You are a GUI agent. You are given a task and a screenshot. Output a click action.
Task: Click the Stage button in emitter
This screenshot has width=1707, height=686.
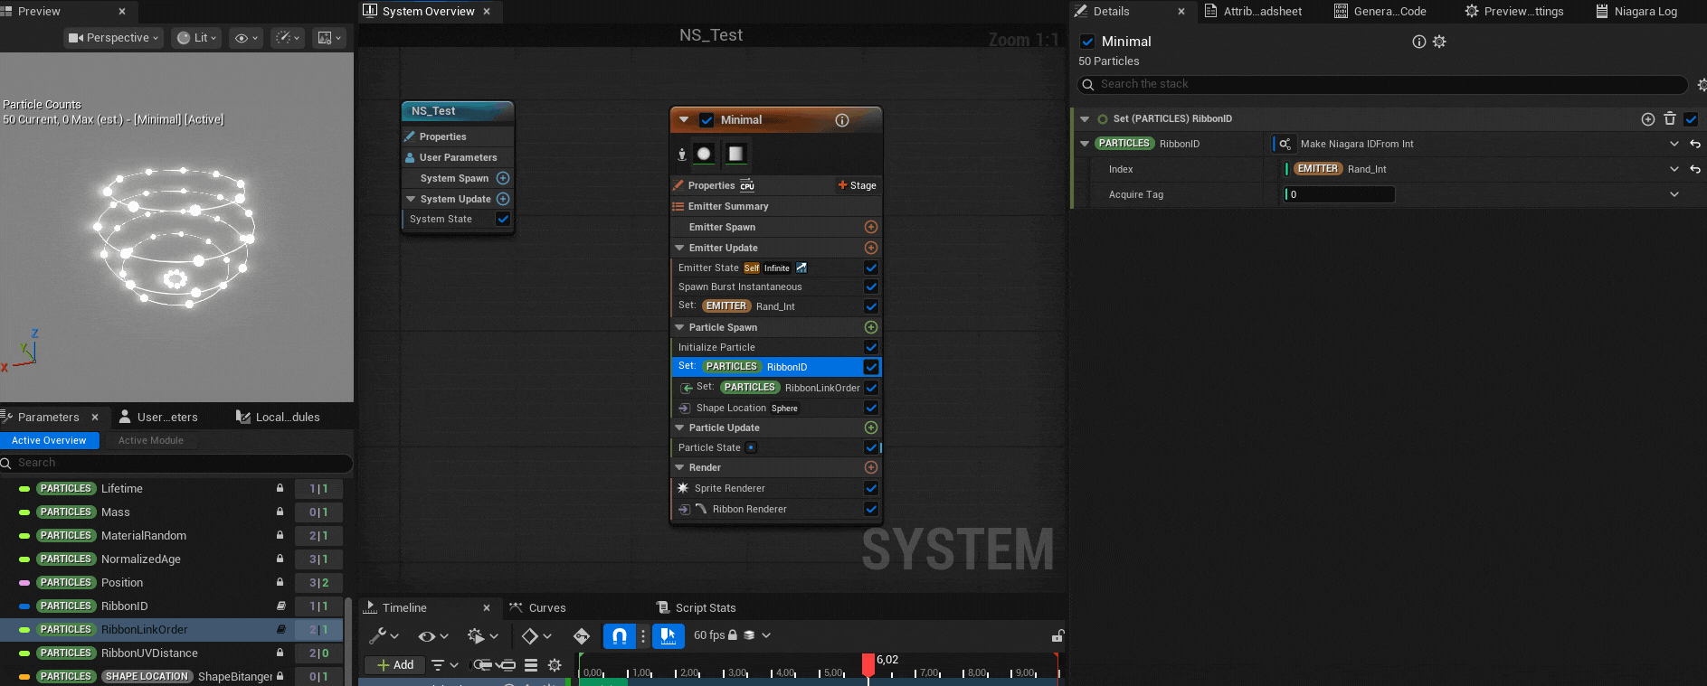point(857,185)
